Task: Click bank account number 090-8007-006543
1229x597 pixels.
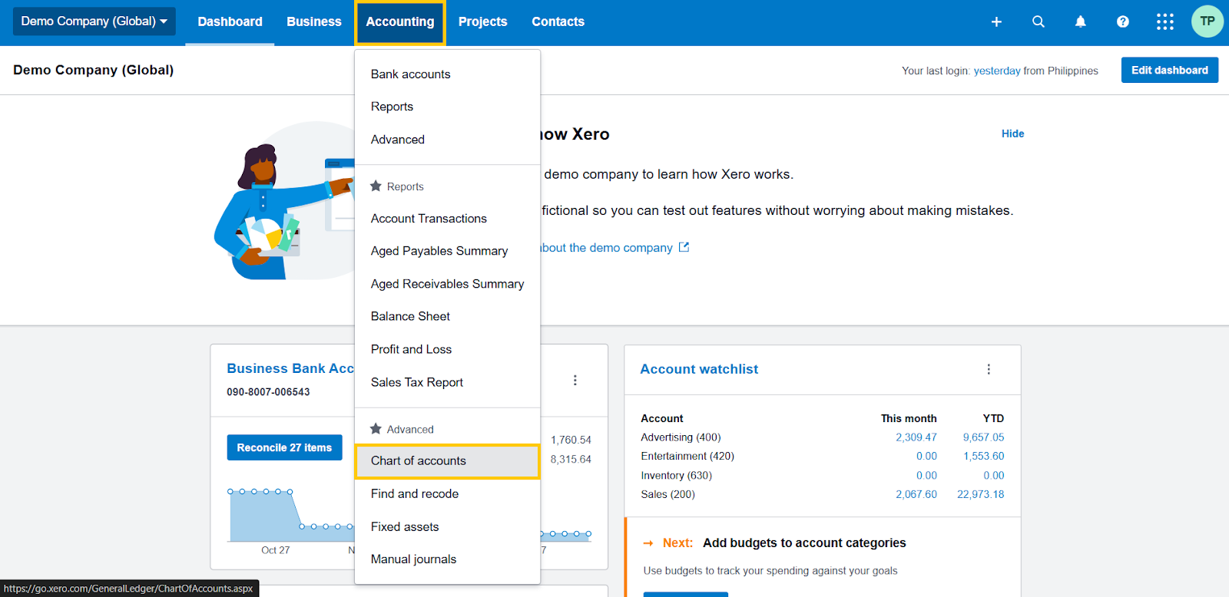Action: (268, 392)
